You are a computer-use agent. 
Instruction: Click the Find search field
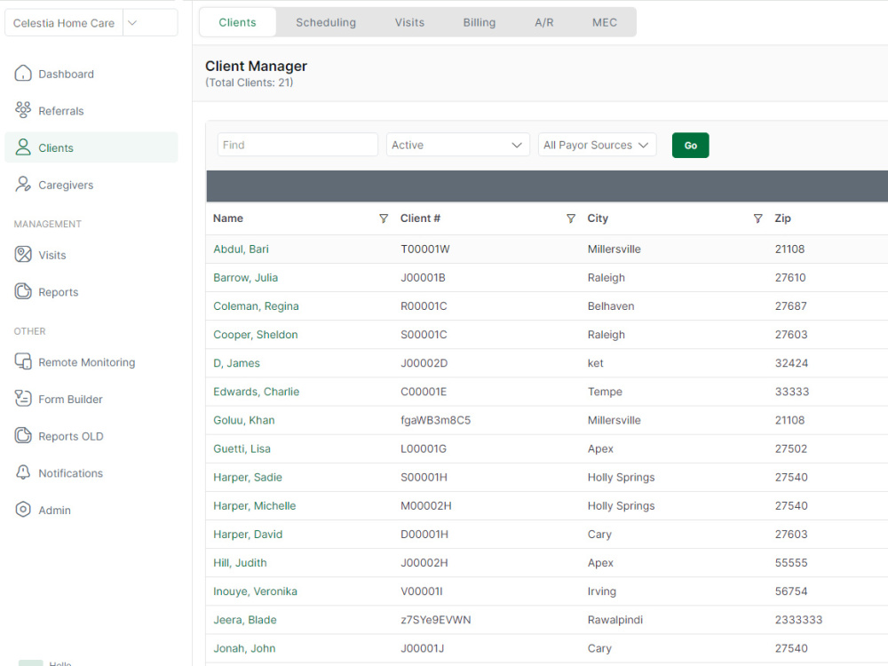pos(297,145)
